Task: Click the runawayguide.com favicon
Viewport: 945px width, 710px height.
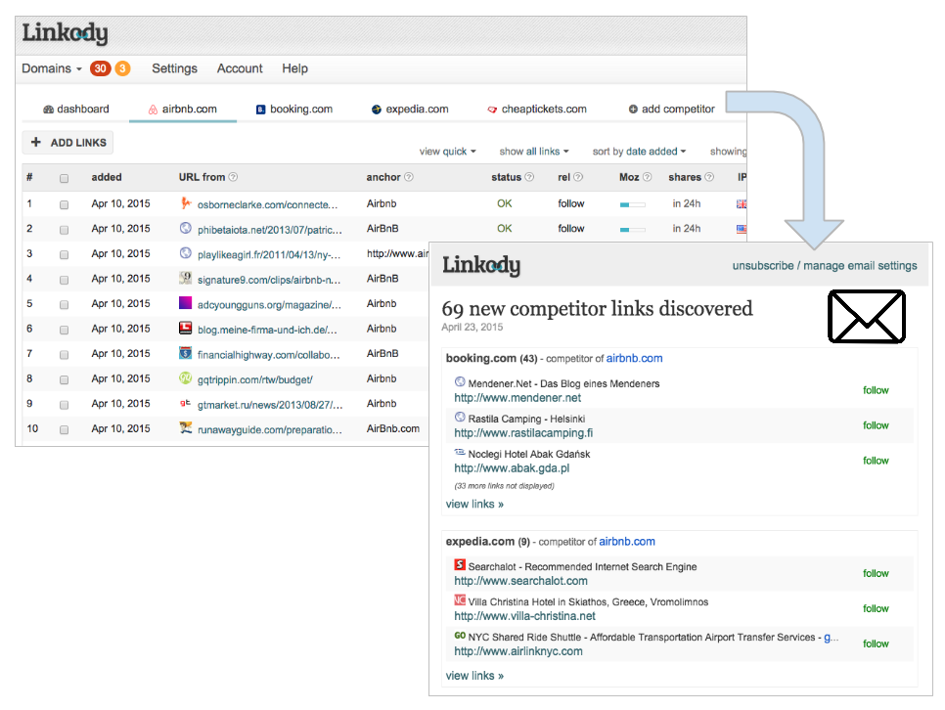Action: (x=186, y=428)
